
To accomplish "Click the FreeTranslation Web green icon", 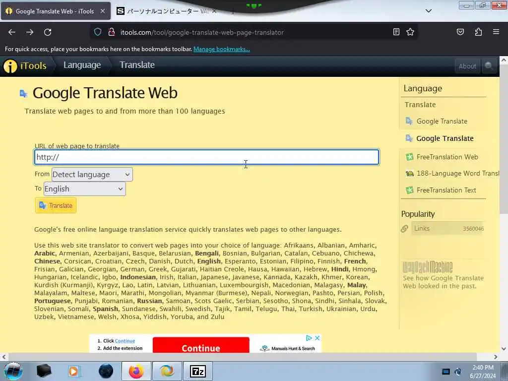I will point(409,157).
